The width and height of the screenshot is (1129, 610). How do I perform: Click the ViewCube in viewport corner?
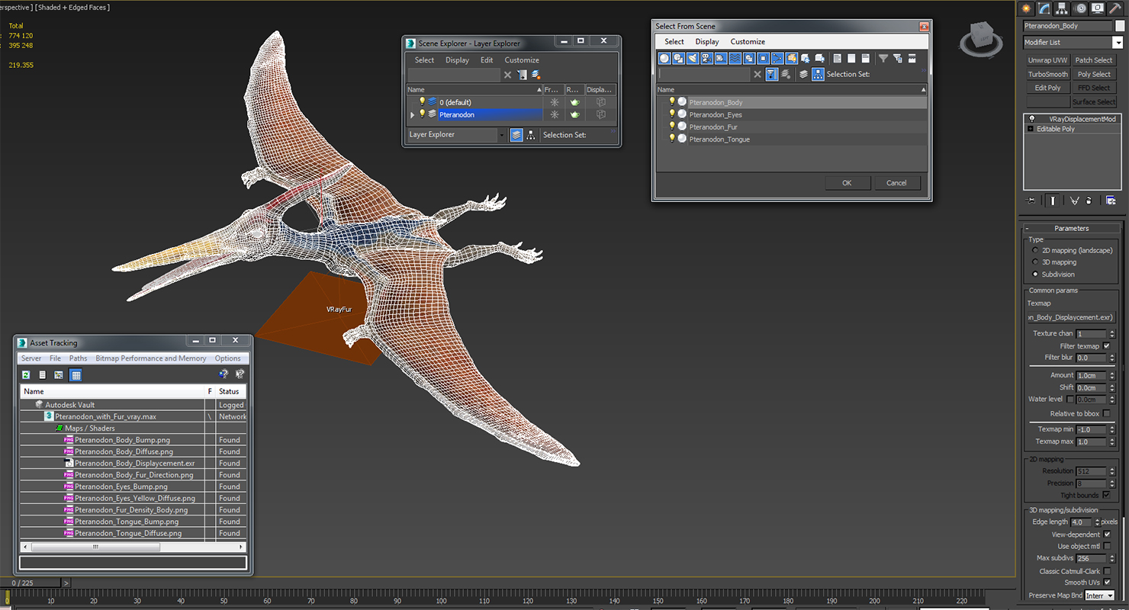(x=981, y=38)
